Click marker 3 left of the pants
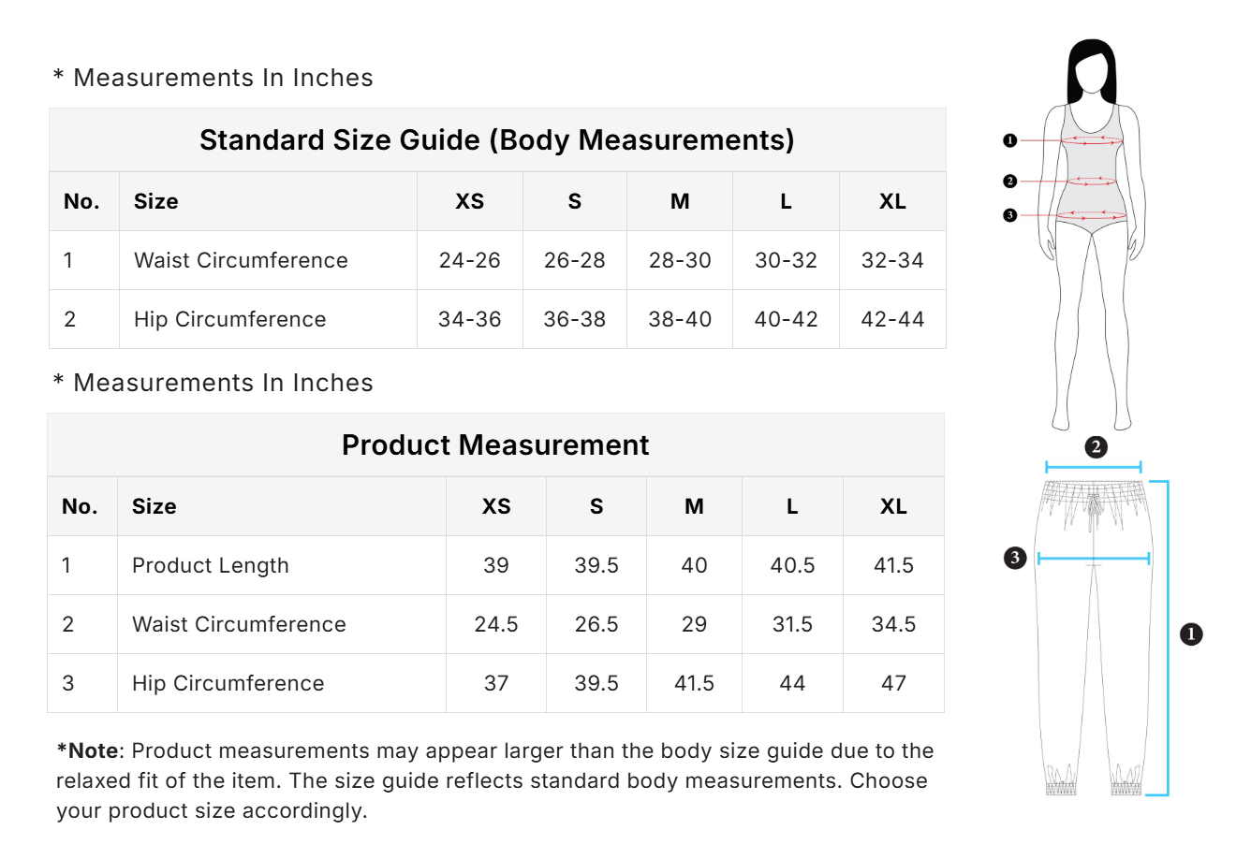 1015,559
